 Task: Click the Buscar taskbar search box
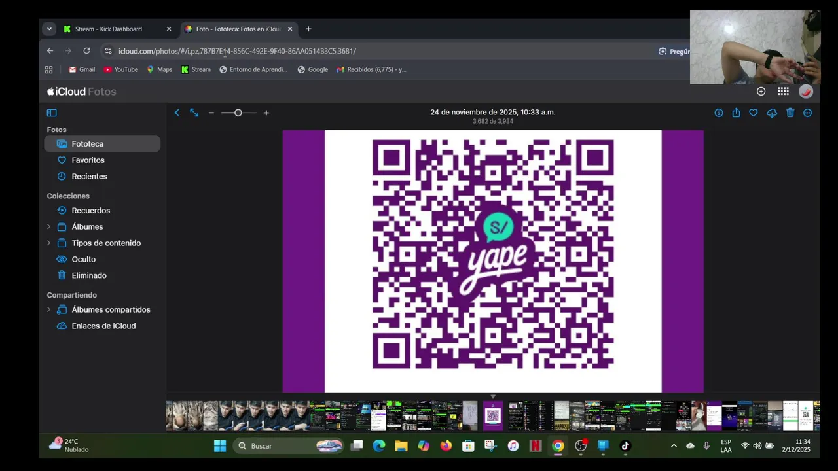tap(289, 446)
